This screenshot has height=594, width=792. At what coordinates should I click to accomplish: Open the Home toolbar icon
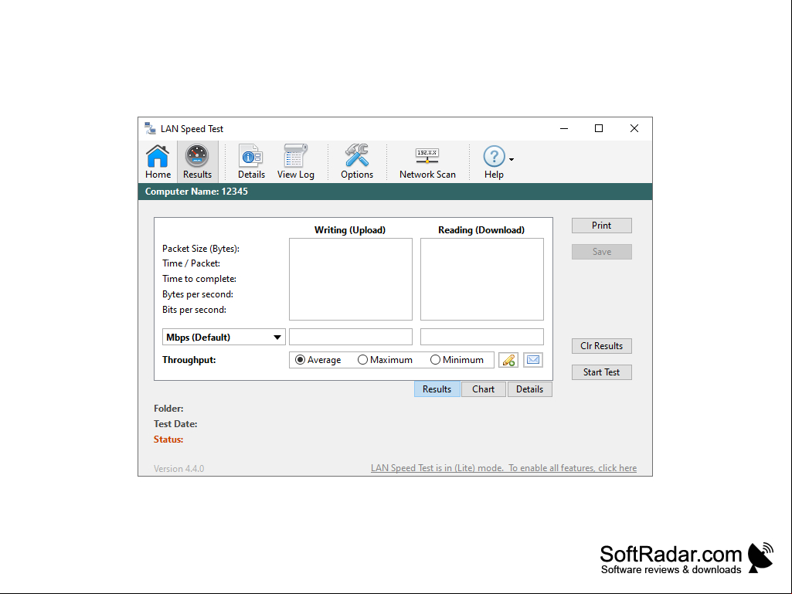158,161
